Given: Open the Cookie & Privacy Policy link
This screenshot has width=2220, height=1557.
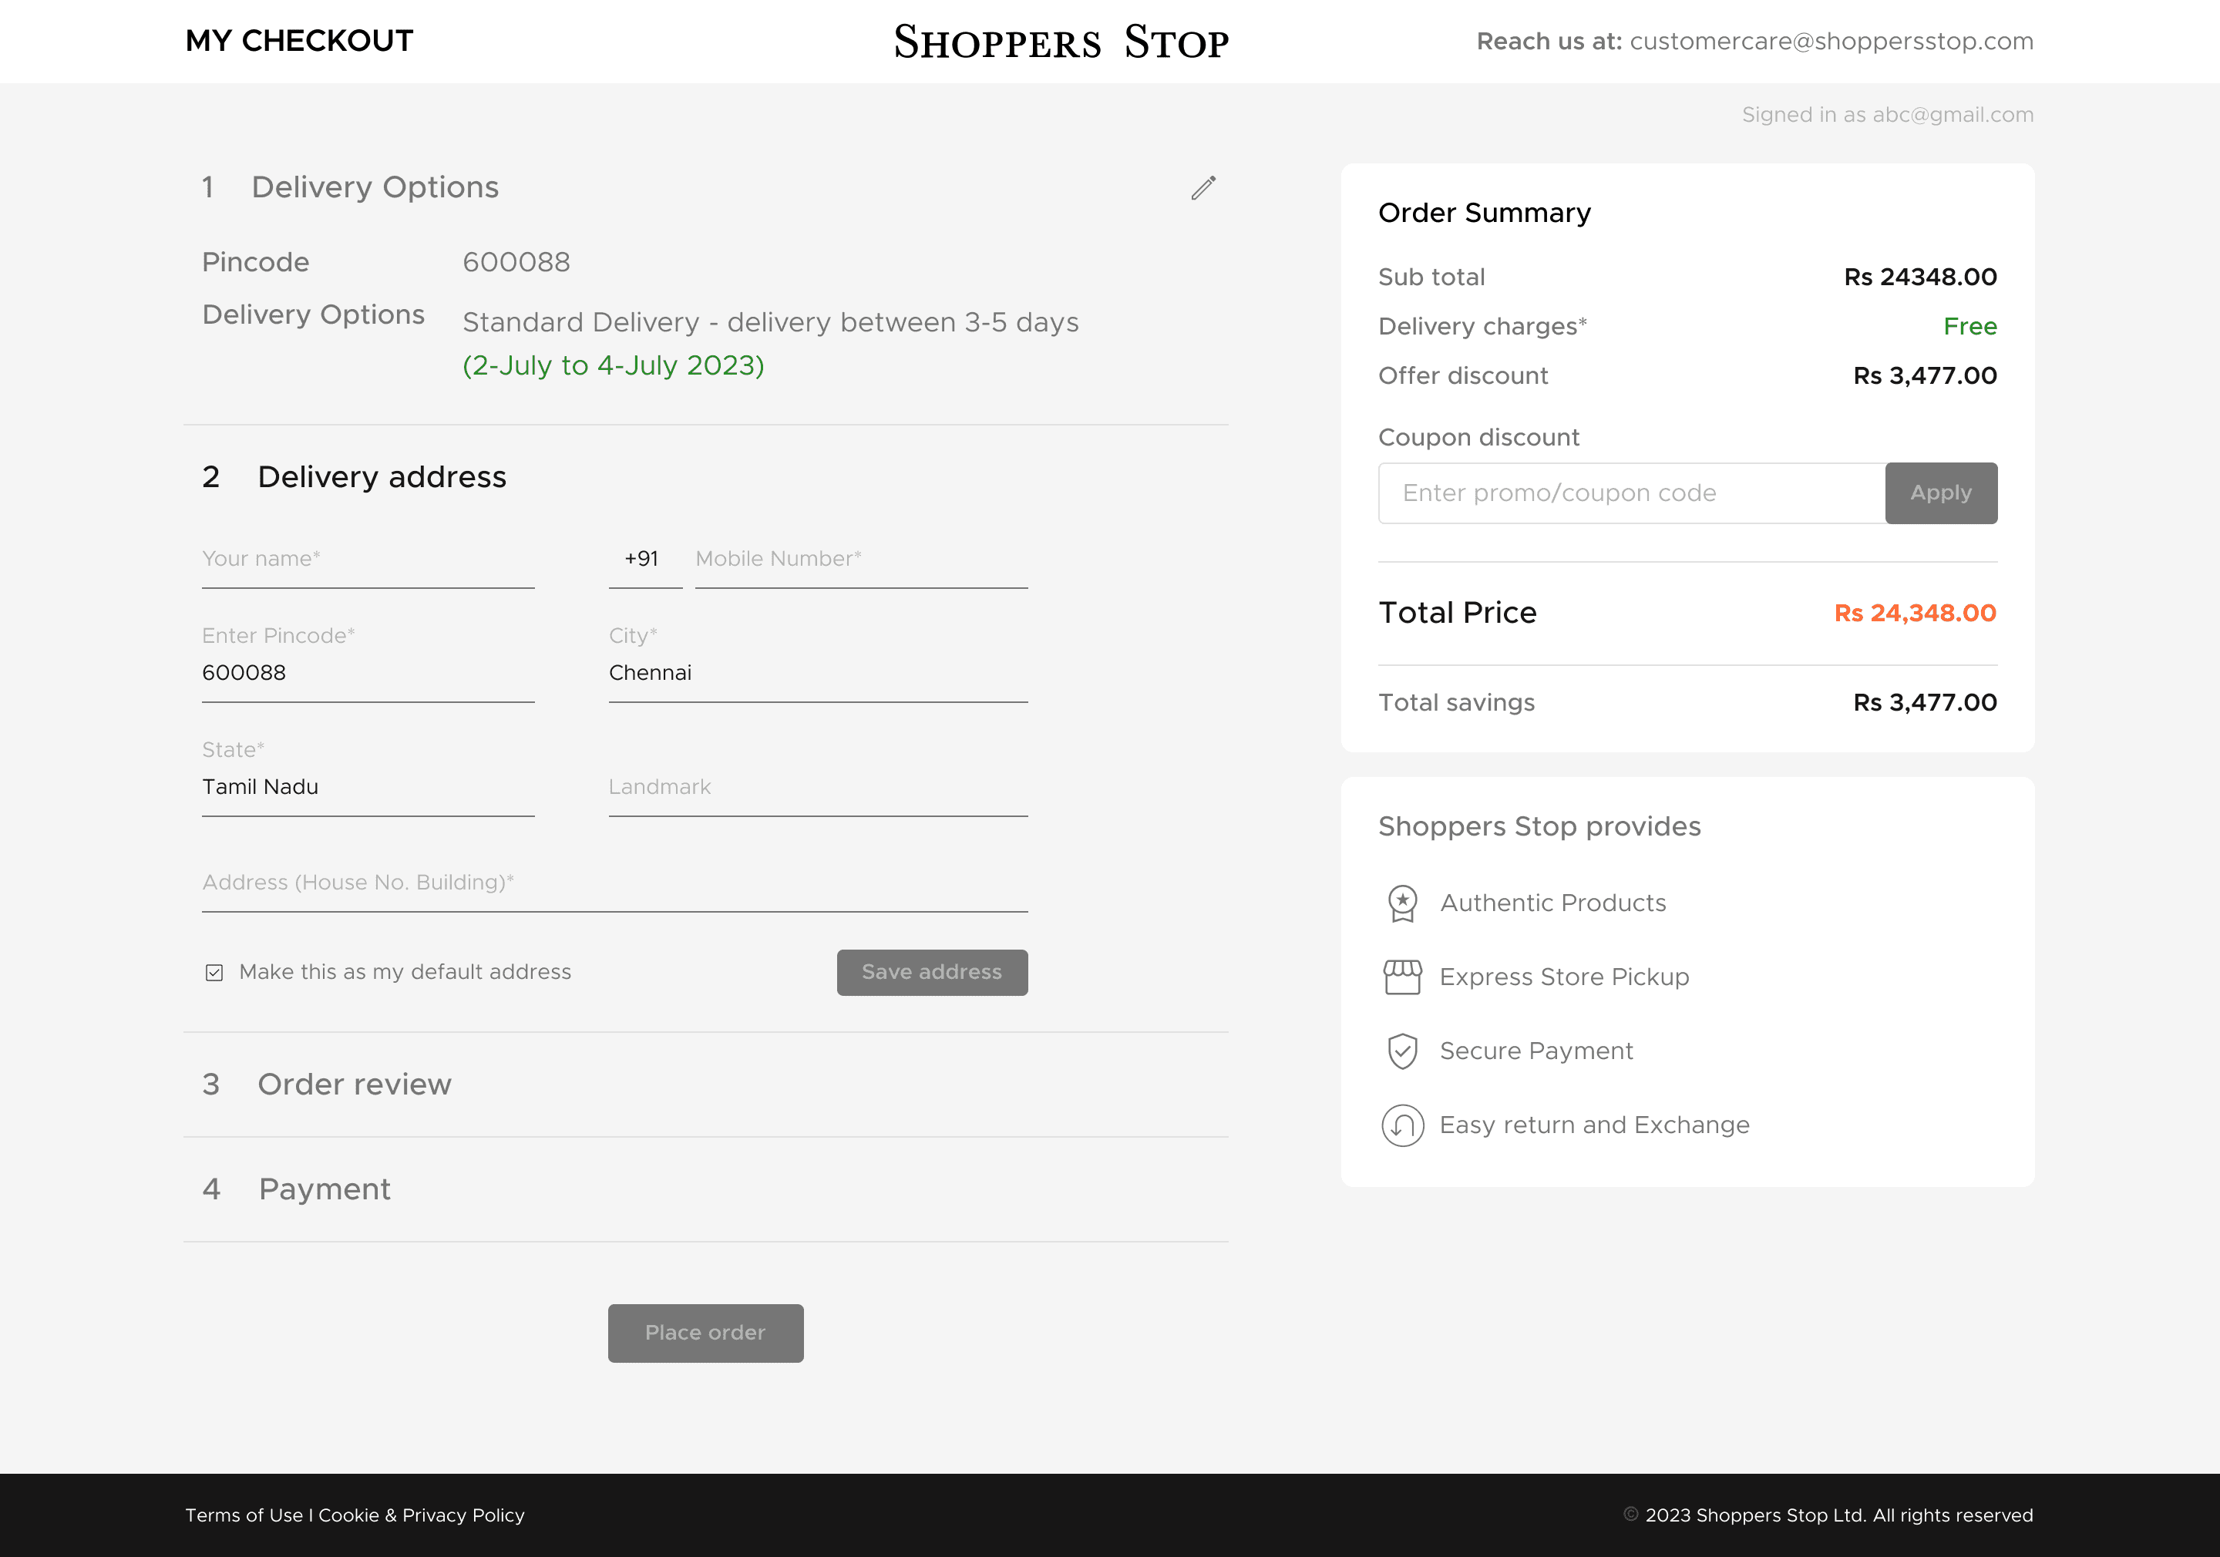Looking at the screenshot, I should (x=422, y=1515).
